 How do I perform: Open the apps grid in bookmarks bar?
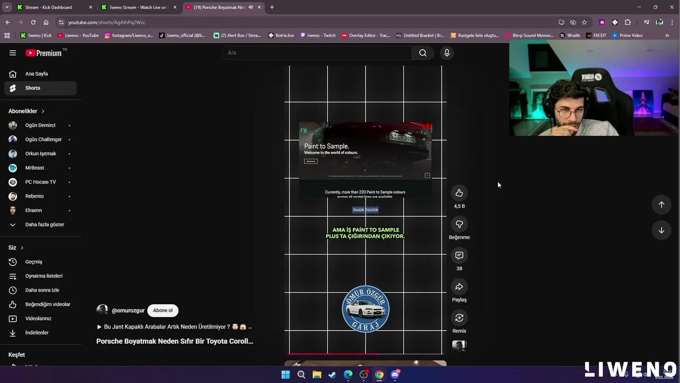pos(7,36)
